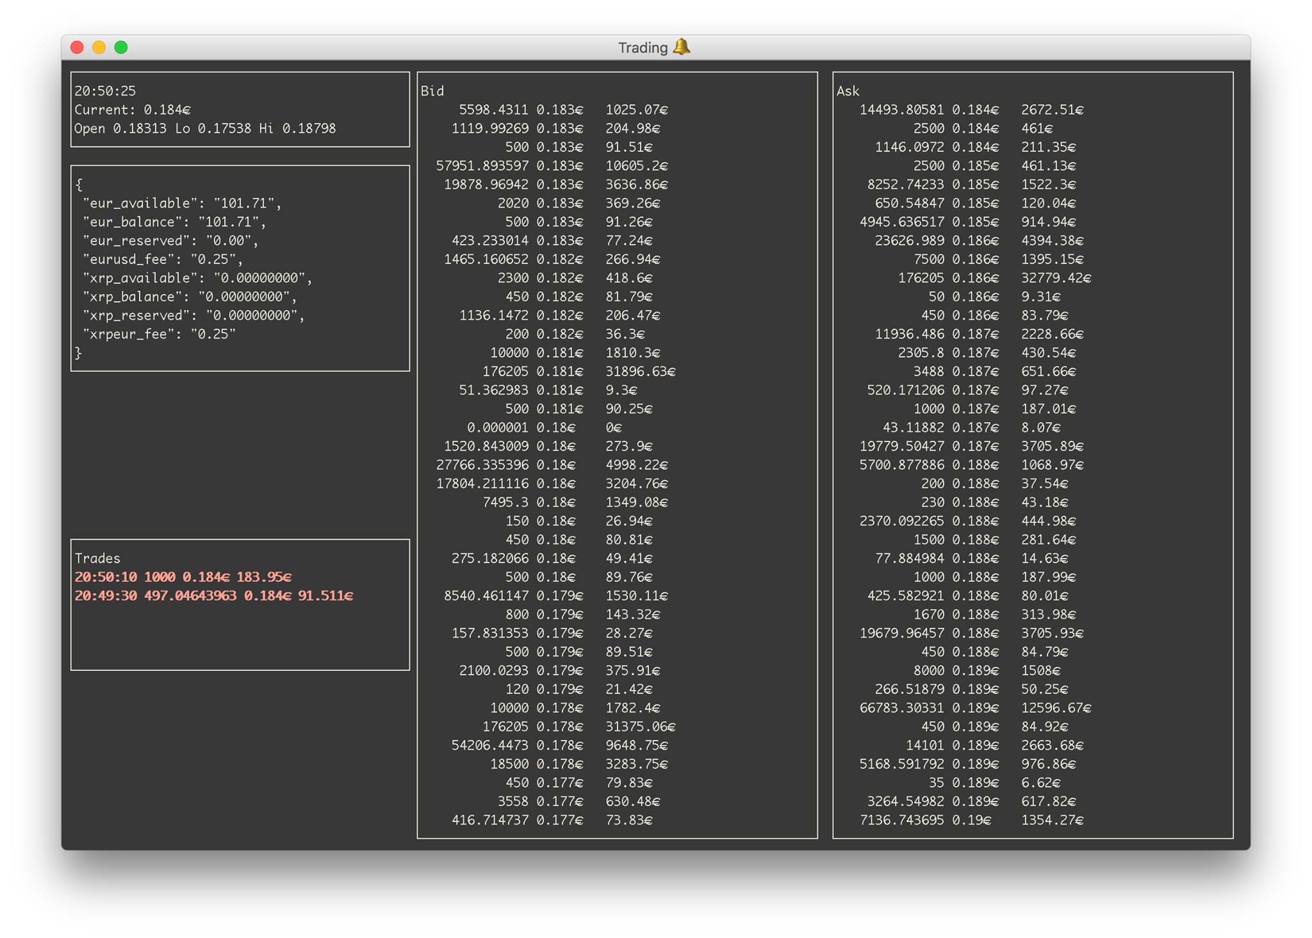Select the ask row with amount 1146.0972
The image size is (1312, 938).
click(x=976, y=147)
